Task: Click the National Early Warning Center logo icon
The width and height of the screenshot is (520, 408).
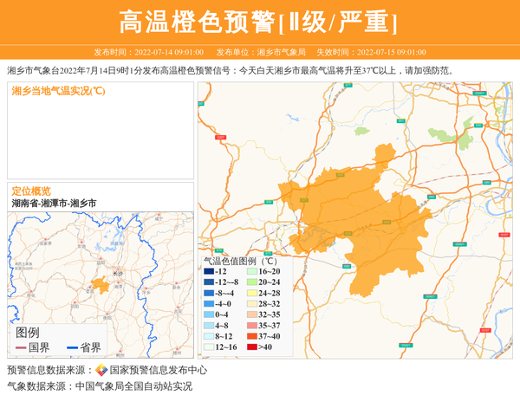Action: (101, 371)
